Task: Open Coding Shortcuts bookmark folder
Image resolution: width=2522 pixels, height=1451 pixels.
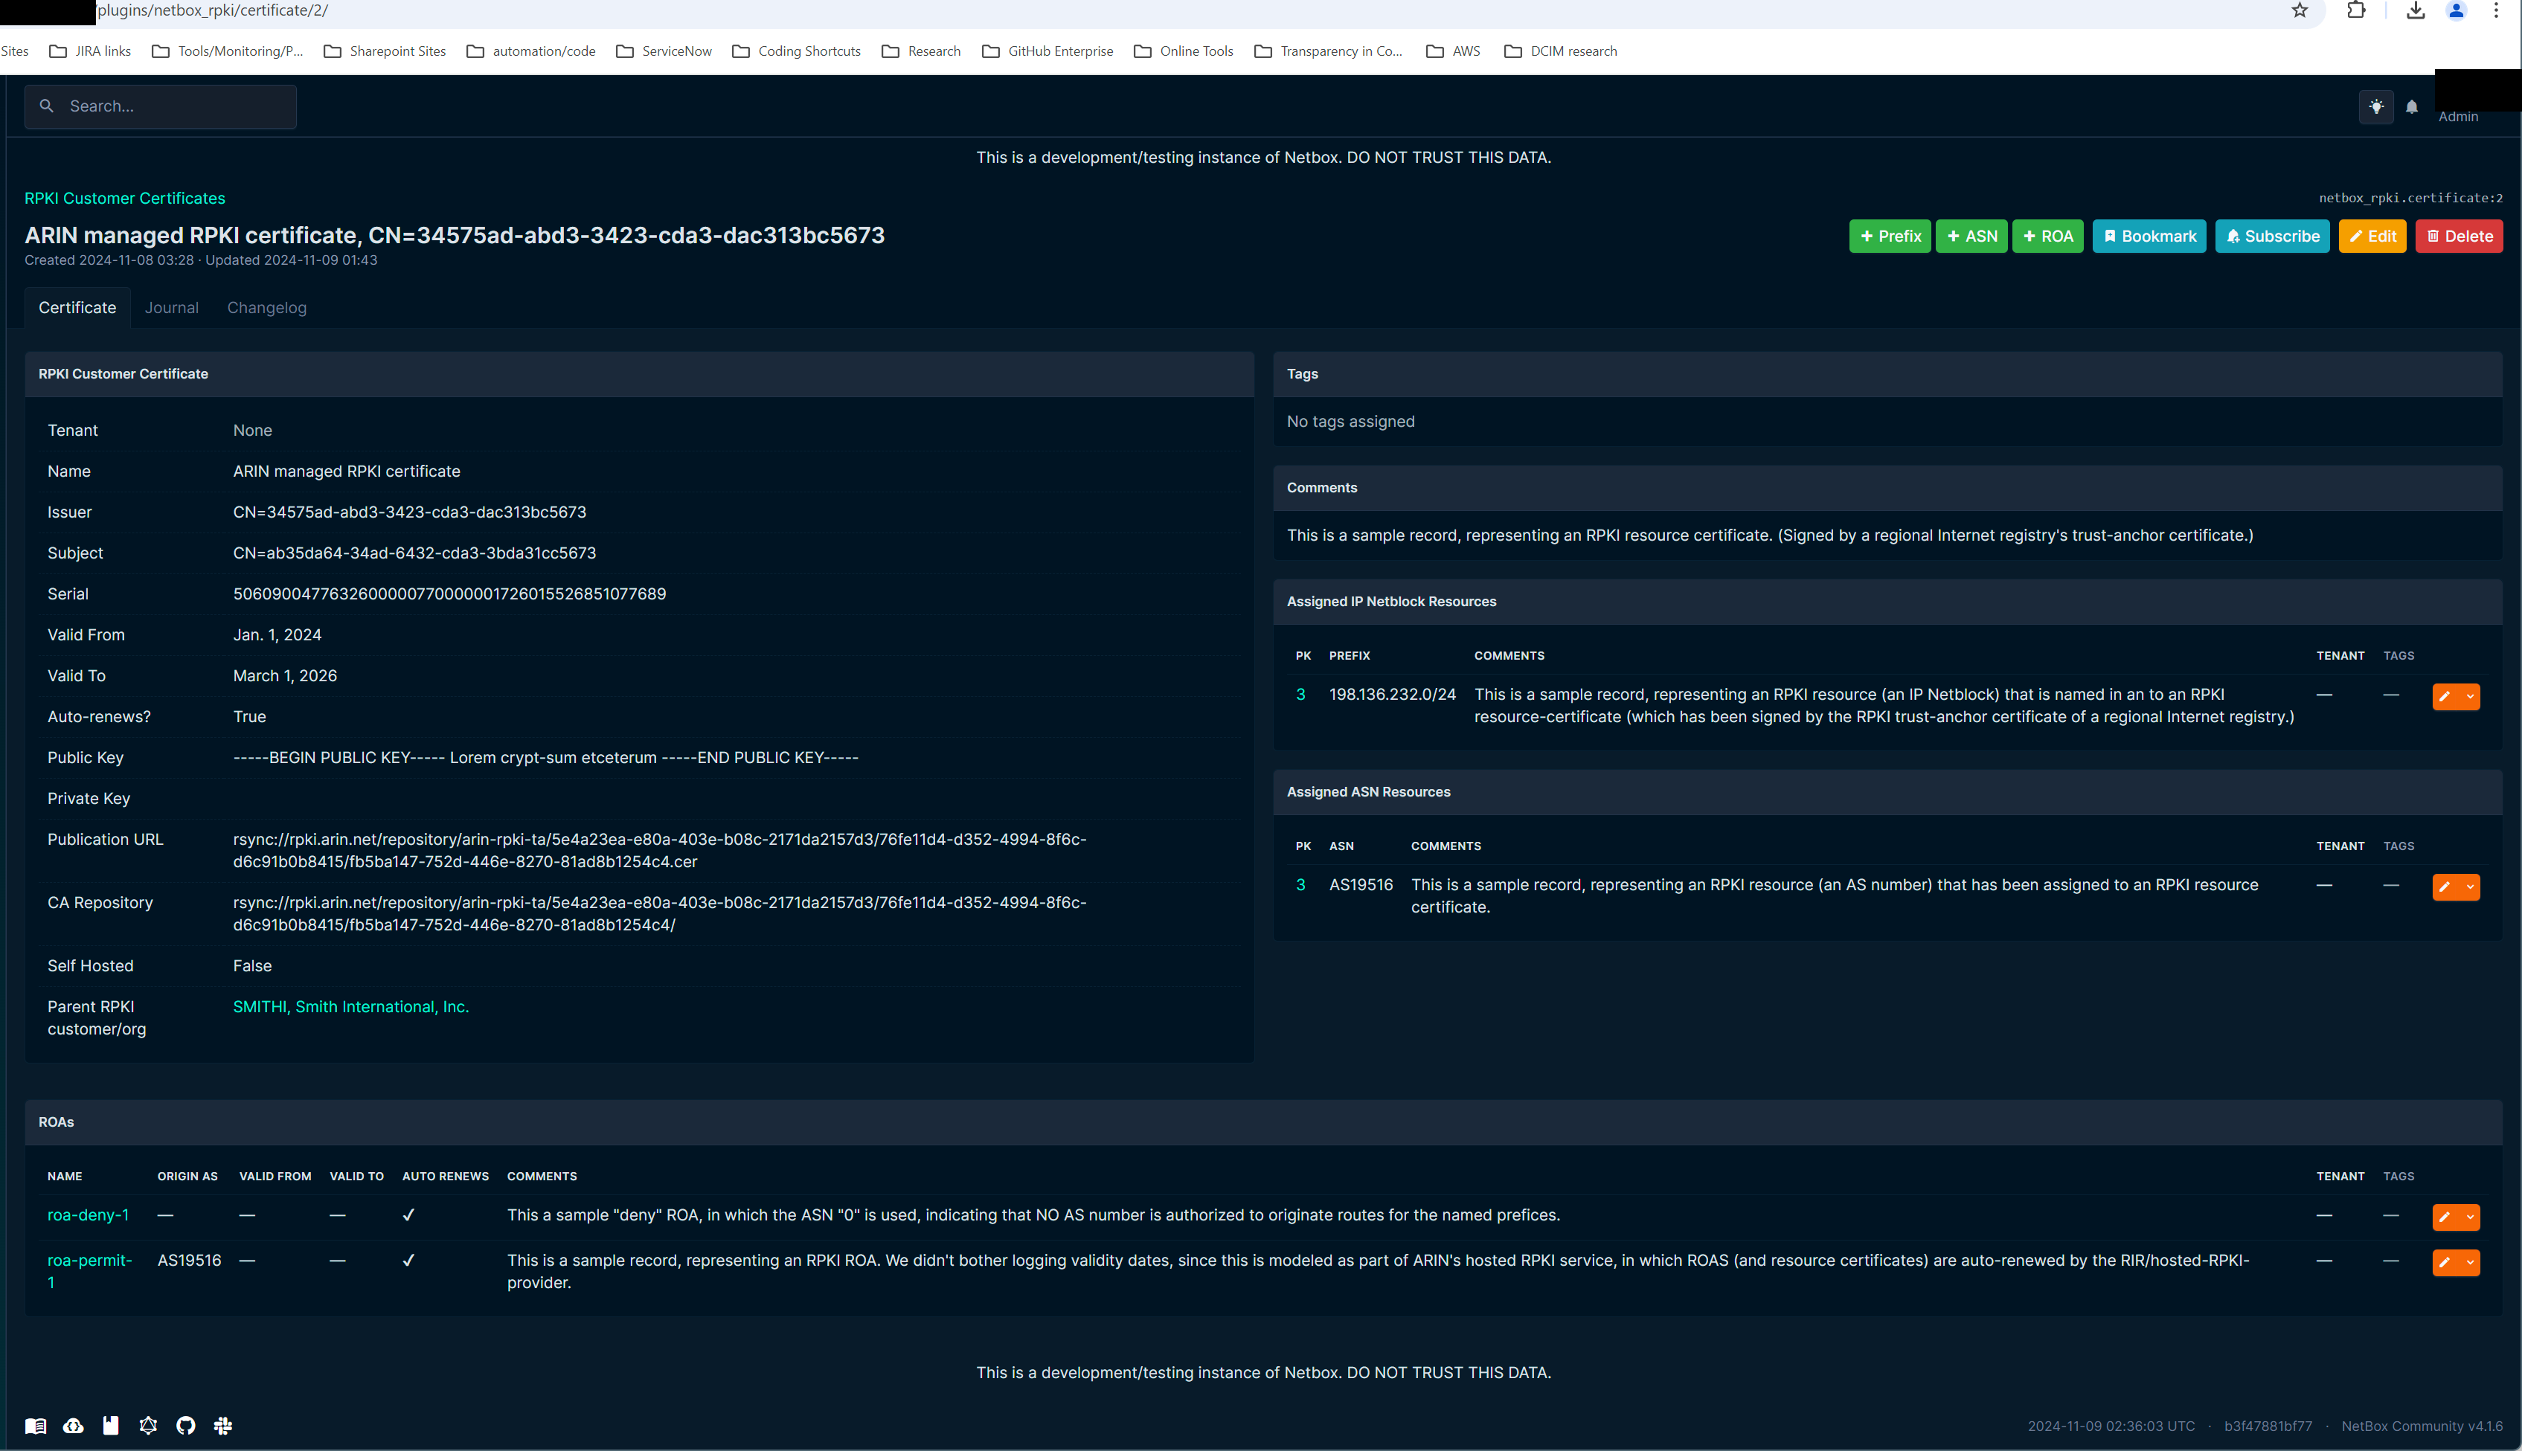Action: click(x=797, y=51)
